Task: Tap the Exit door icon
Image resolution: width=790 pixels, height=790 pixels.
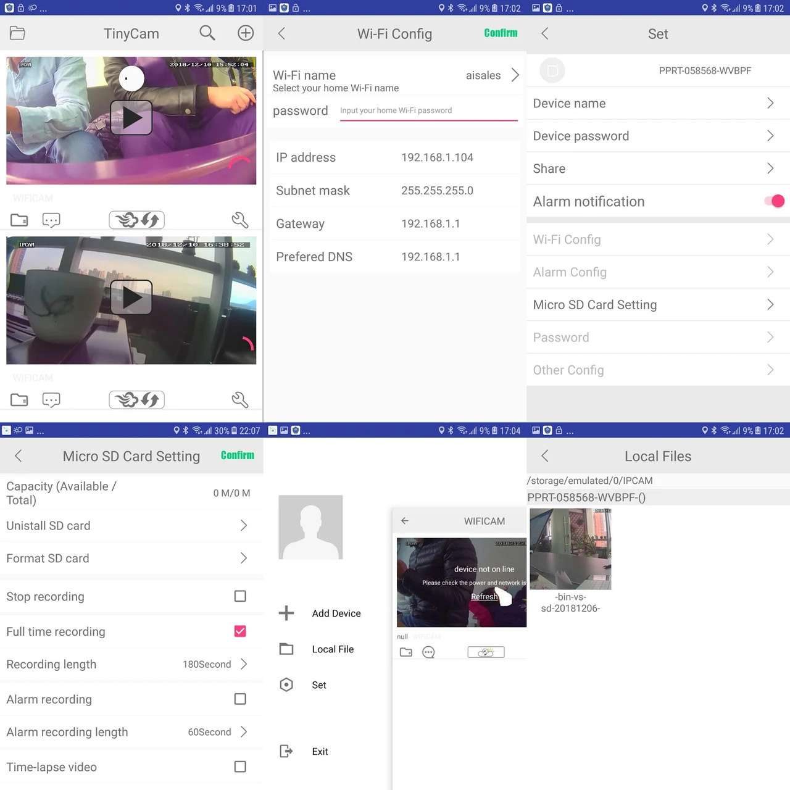Action: [286, 751]
